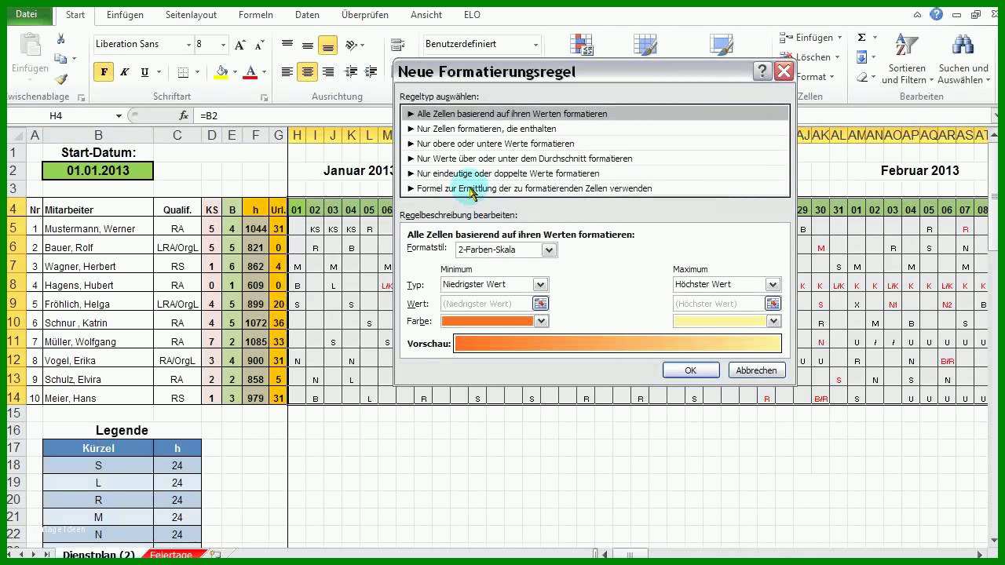Pick minimum value cell range selector icon

(540, 303)
